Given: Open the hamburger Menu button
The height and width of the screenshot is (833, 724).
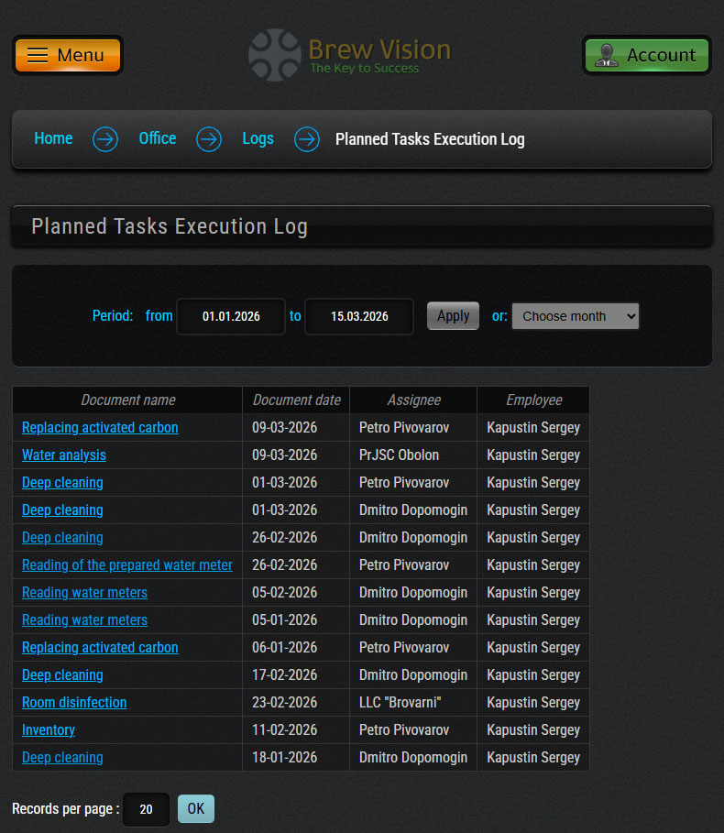Looking at the screenshot, I should (68, 55).
